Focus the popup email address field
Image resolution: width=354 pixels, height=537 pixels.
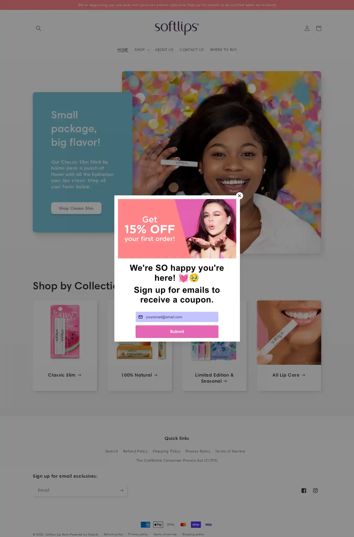click(x=177, y=317)
